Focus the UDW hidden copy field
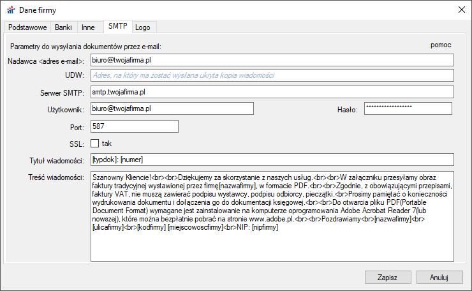The width and height of the screenshot is (472, 291). [x=271, y=76]
